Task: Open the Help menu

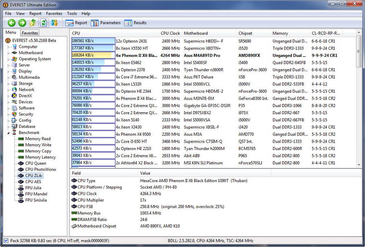Action: [x=86, y=14]
